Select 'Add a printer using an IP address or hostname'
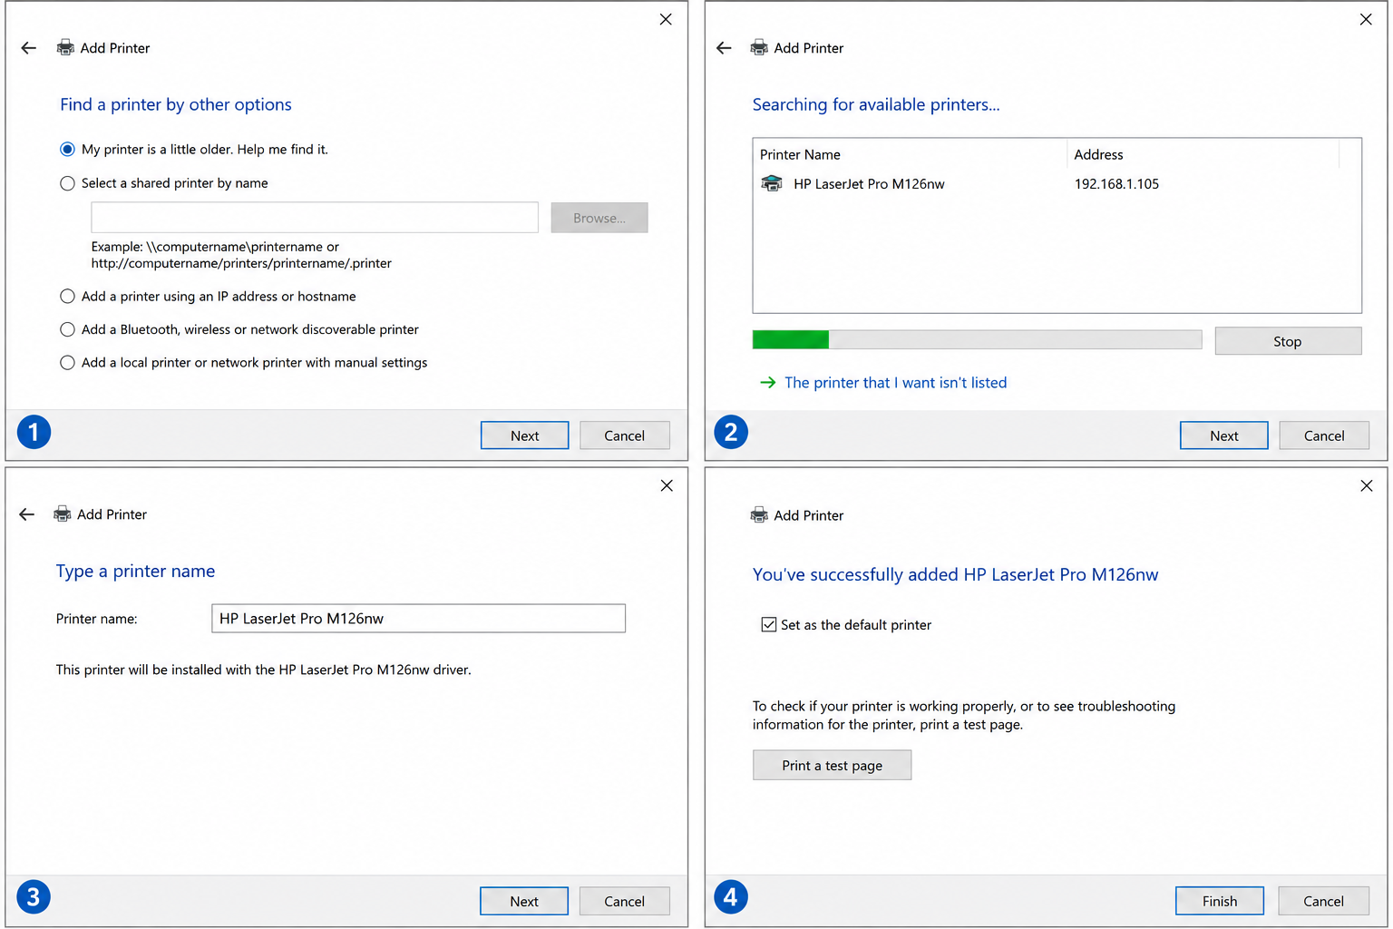This screenshot has width=1393, height=929. click(x=67, y=297)
